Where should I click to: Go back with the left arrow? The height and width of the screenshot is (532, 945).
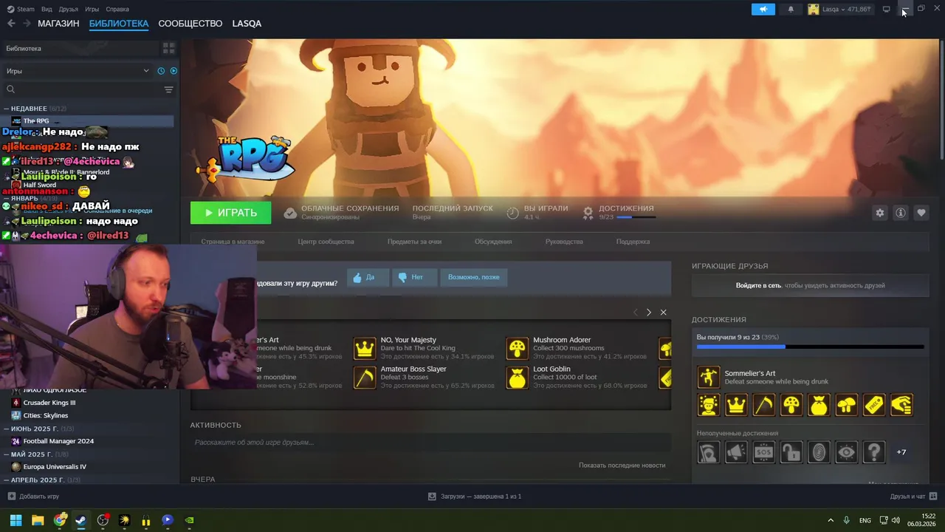(x=11, y=24)
